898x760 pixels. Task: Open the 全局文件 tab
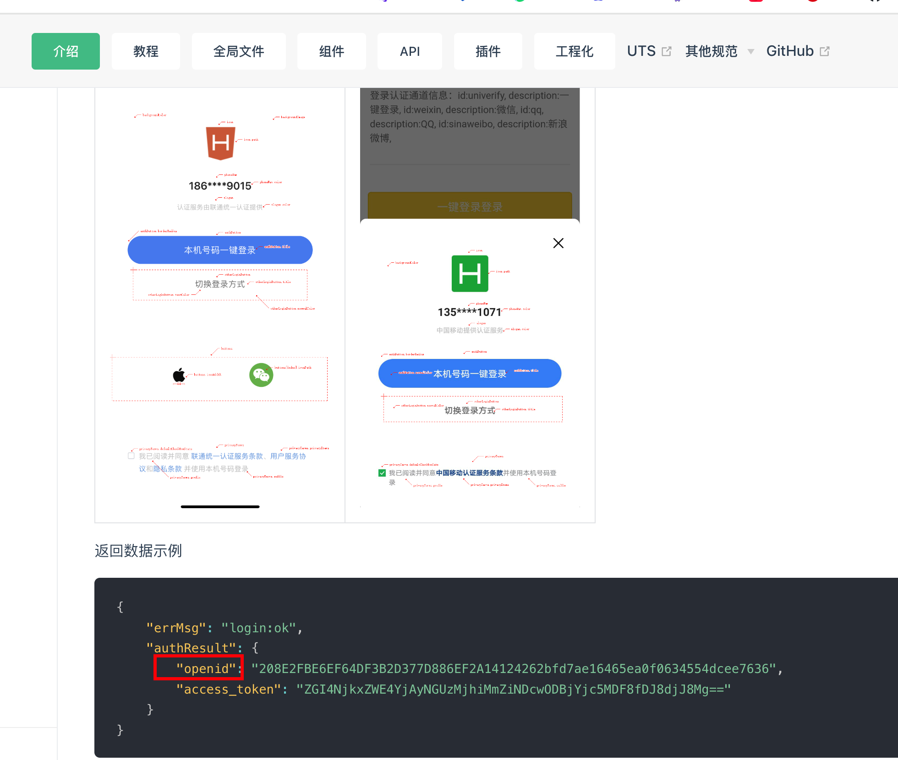[x=239, y=51]
